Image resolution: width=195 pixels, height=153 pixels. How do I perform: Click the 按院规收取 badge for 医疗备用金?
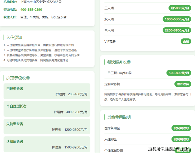pos(181,128)
